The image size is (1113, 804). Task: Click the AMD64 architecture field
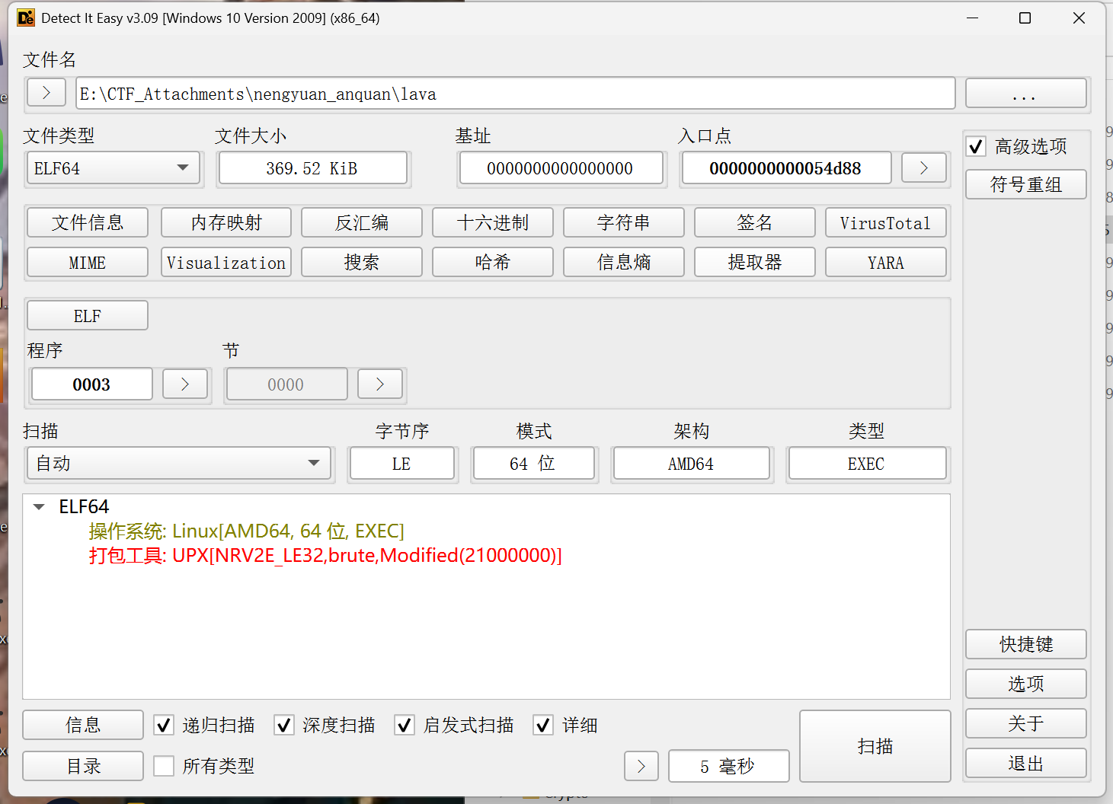pos(692,463)
